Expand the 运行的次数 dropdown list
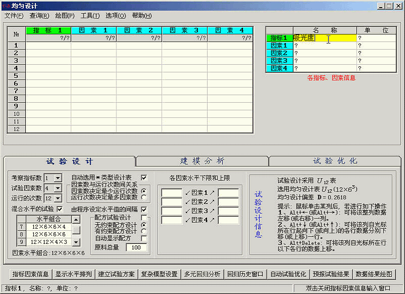 [57, 198]
